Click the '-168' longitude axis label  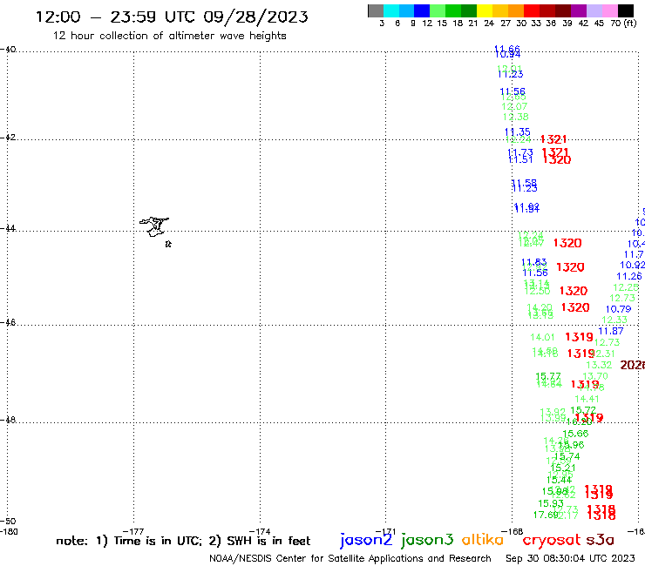tap(513, 531)
